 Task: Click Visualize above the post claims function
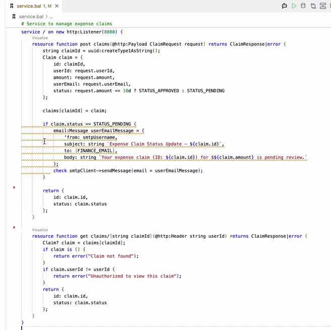click(40, 38)
